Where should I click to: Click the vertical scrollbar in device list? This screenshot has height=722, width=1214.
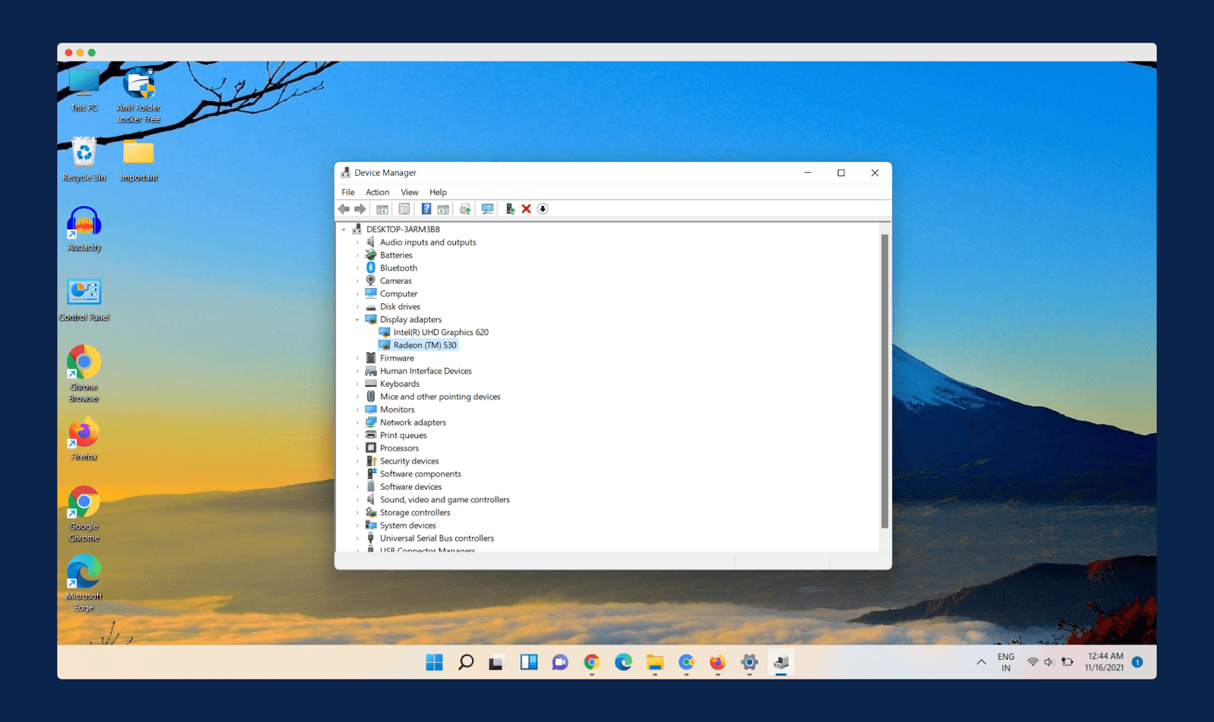(884, 379)
